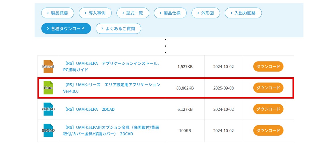Click the 2DCAD icon for UAM-05LPA 2DCAD
The width and height of the screenshot is (334, 146).
point(48,109)
